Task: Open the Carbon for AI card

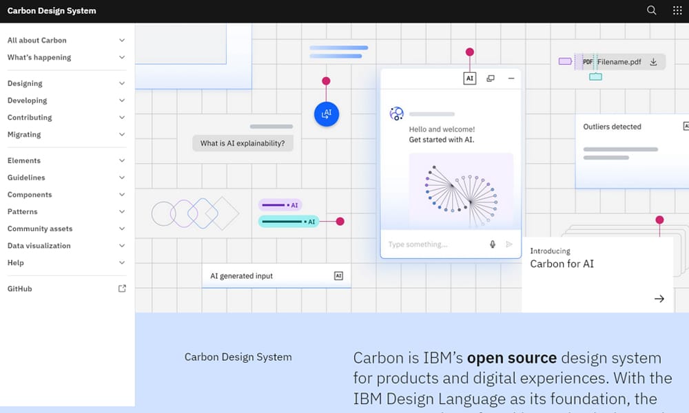Action: pyautogui.click(x=597, y=275)
